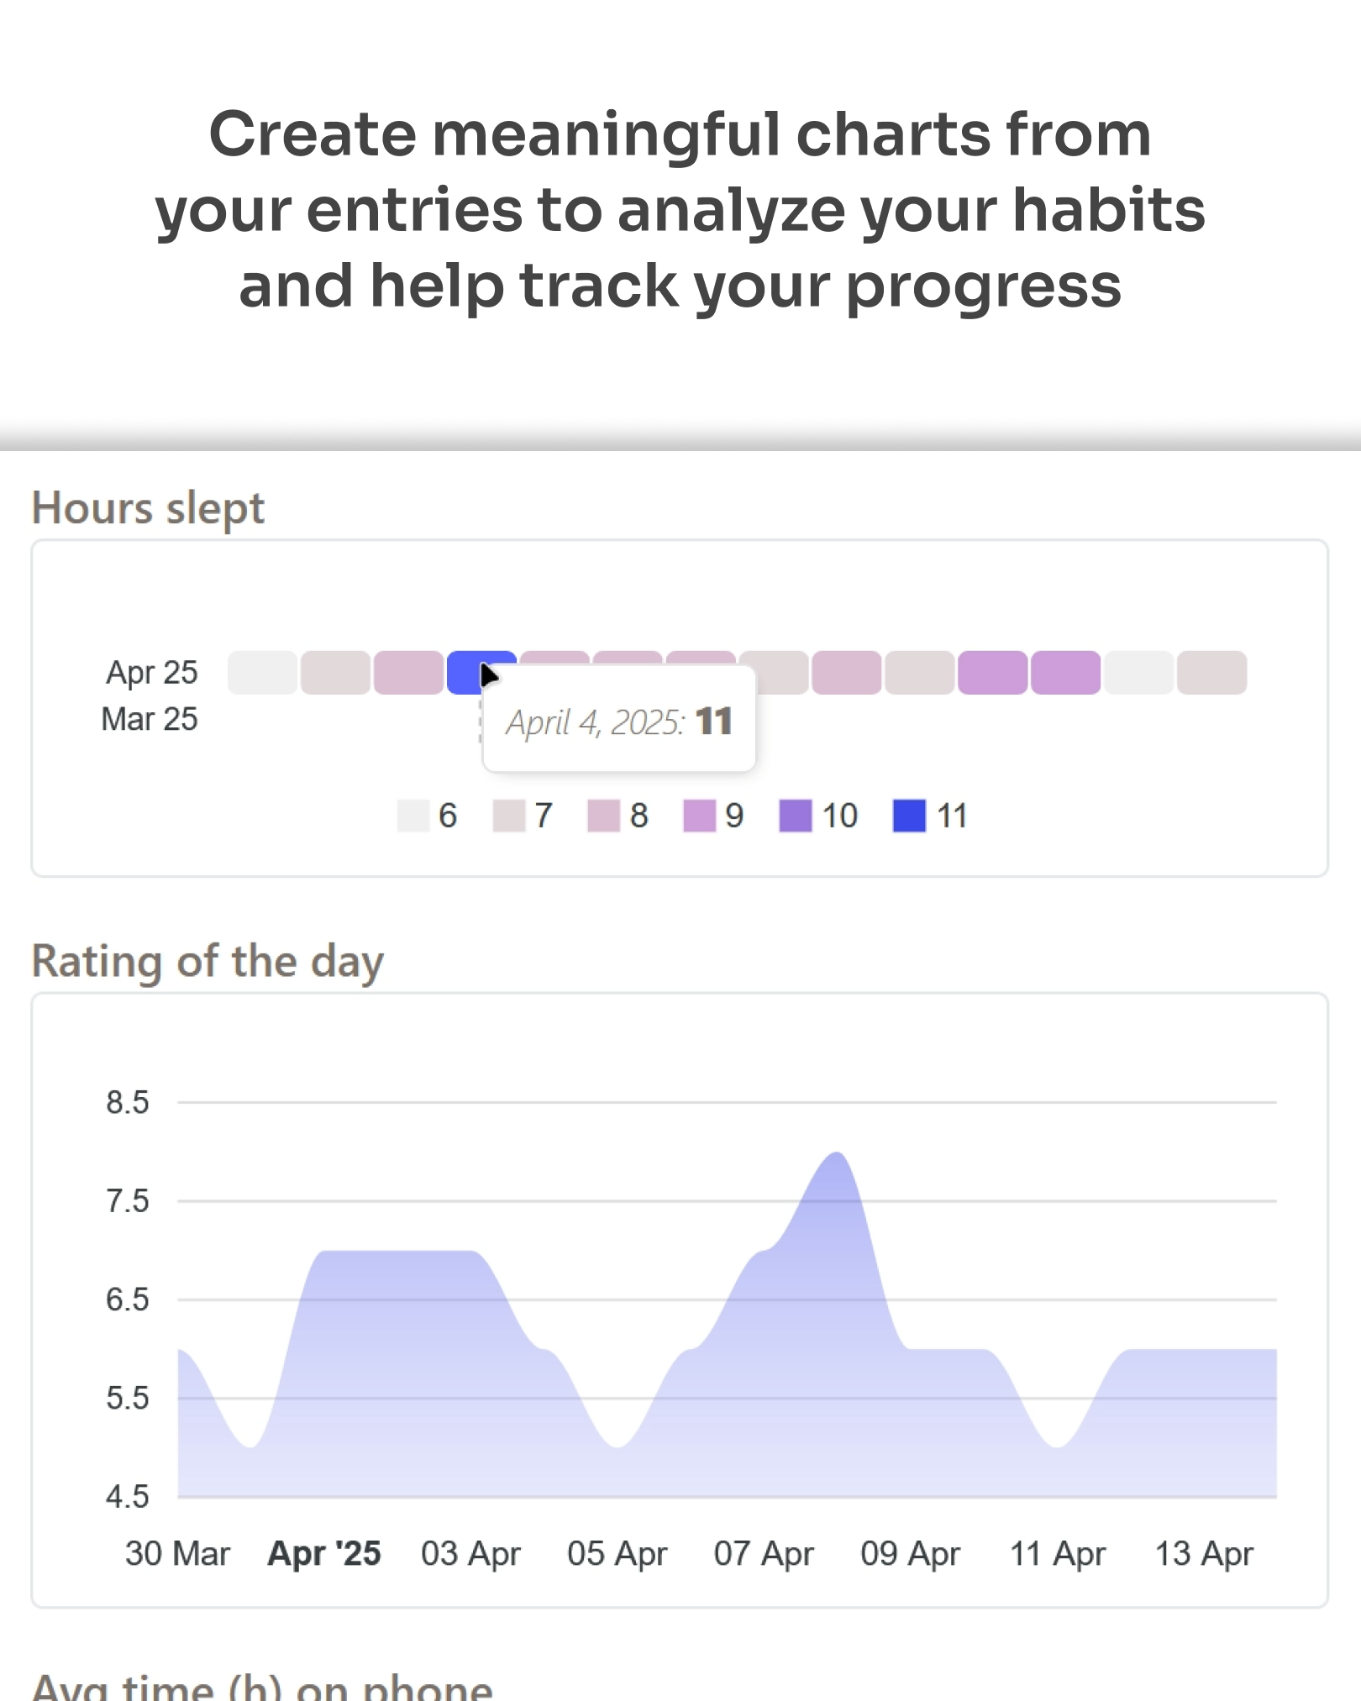
Task: Click the legend swatch for 6 hours
Action: (413, 816)
